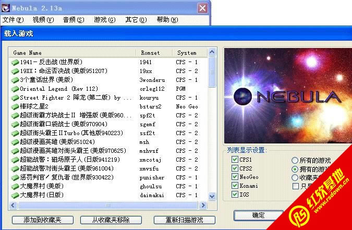Select the 所有的游戏 radio button

(295, 160)
